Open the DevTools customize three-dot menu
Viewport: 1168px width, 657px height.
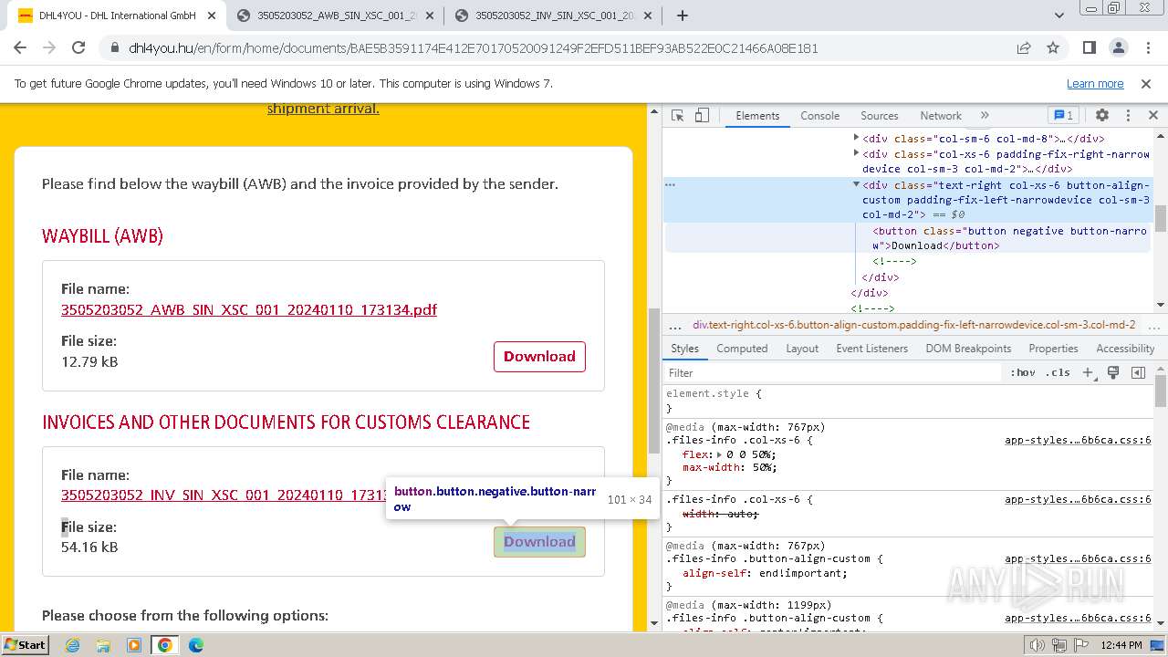(x=1128, y=116)
